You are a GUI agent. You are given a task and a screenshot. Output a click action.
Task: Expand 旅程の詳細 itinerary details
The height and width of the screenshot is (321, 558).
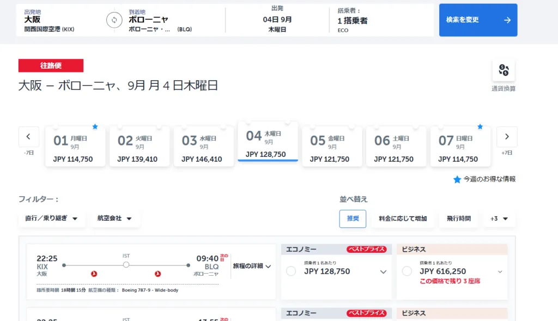pyautogui.click(x=252, y=266)
